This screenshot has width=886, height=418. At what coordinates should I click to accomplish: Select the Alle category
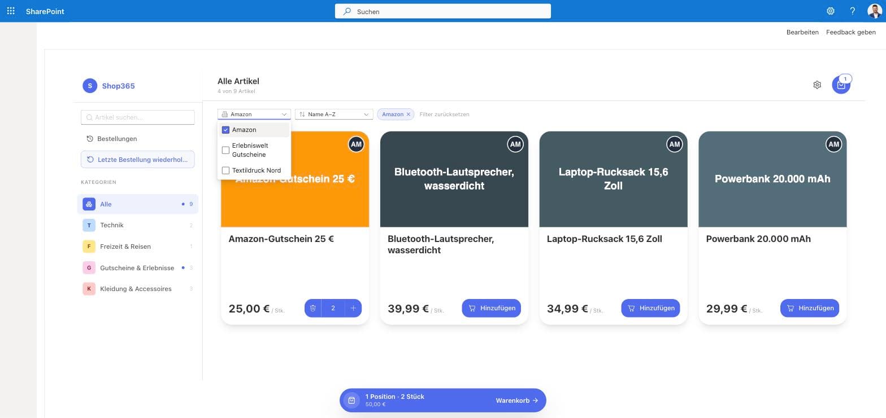[x=138, y=204]
